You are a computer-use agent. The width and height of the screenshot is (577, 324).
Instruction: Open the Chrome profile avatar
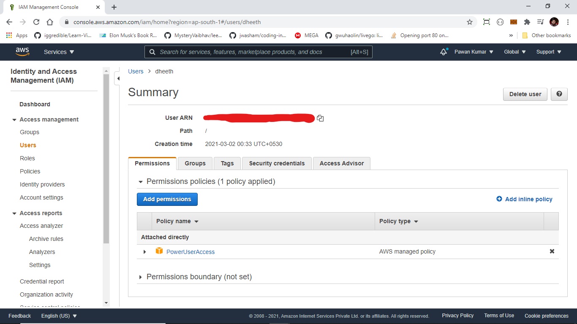click(x=554, y=22)
